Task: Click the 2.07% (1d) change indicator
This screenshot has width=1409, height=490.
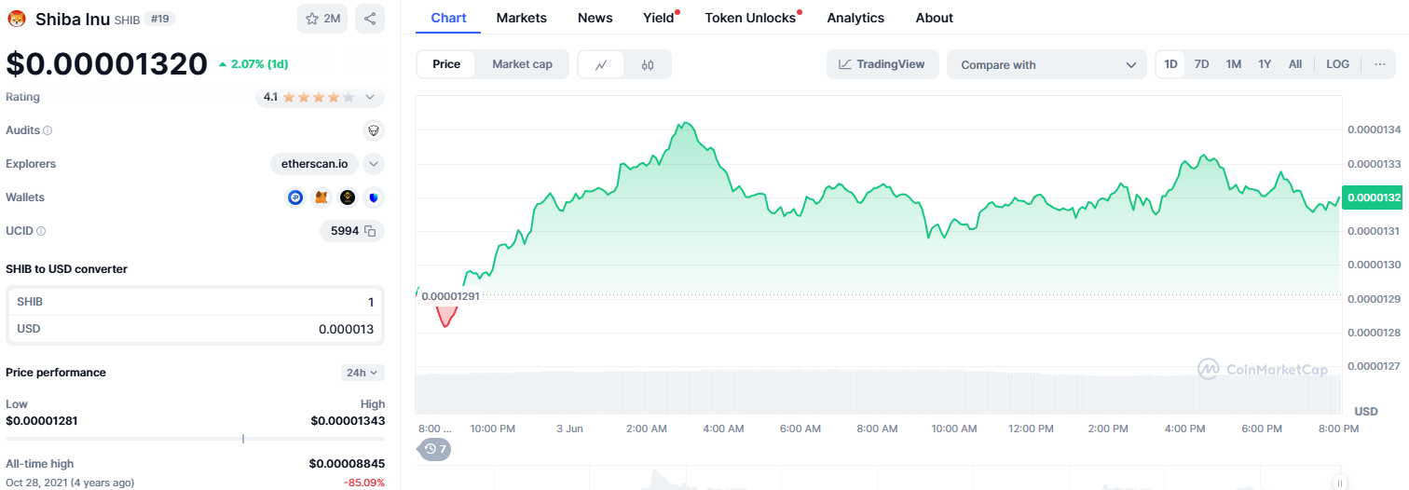Action: point(253,64)
